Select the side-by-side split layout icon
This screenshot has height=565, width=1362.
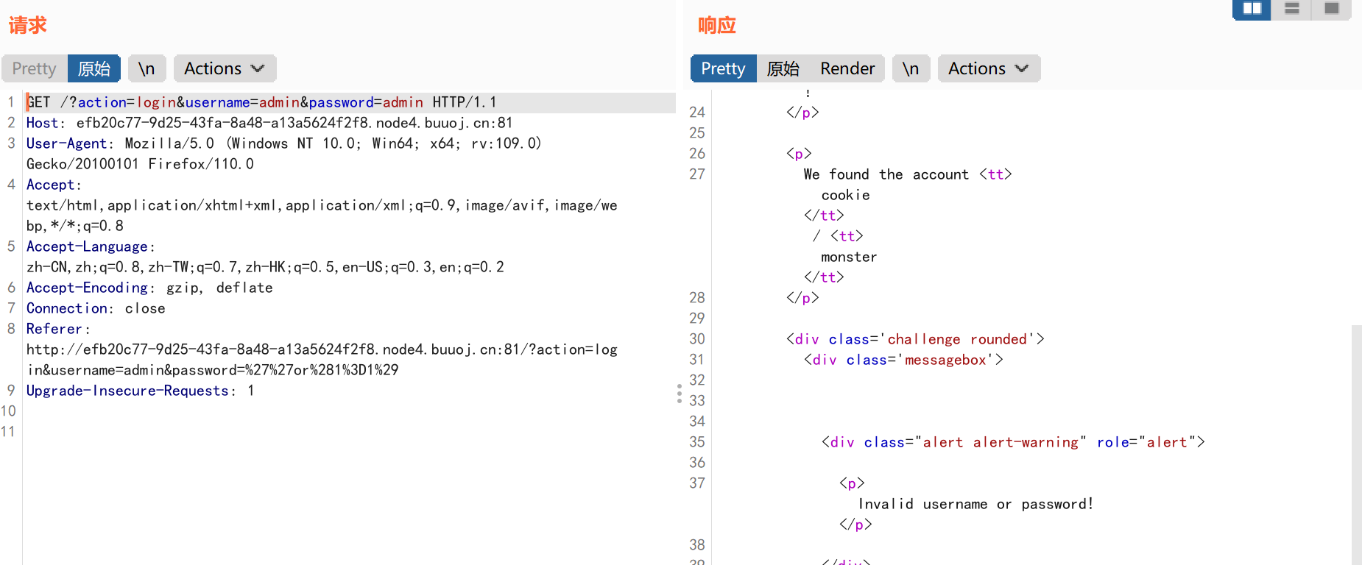[1252, 9]
